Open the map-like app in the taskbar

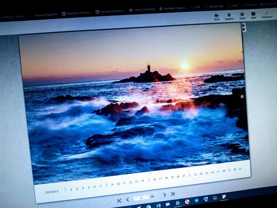168,204
